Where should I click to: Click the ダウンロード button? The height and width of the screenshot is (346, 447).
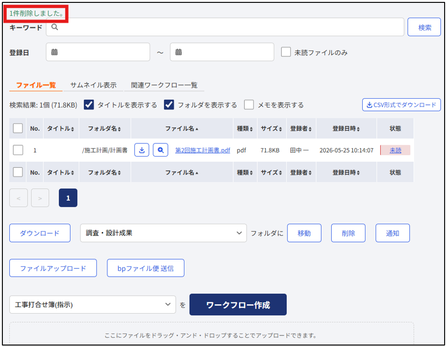pos(40,233)
